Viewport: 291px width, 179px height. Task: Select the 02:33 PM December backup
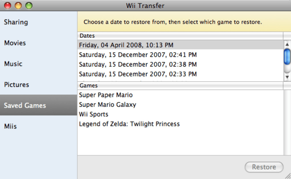tap(138, 74)
